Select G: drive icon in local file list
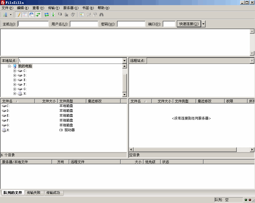Image resolution: width=255 pixels, height=203 pixels. (4, 125)
